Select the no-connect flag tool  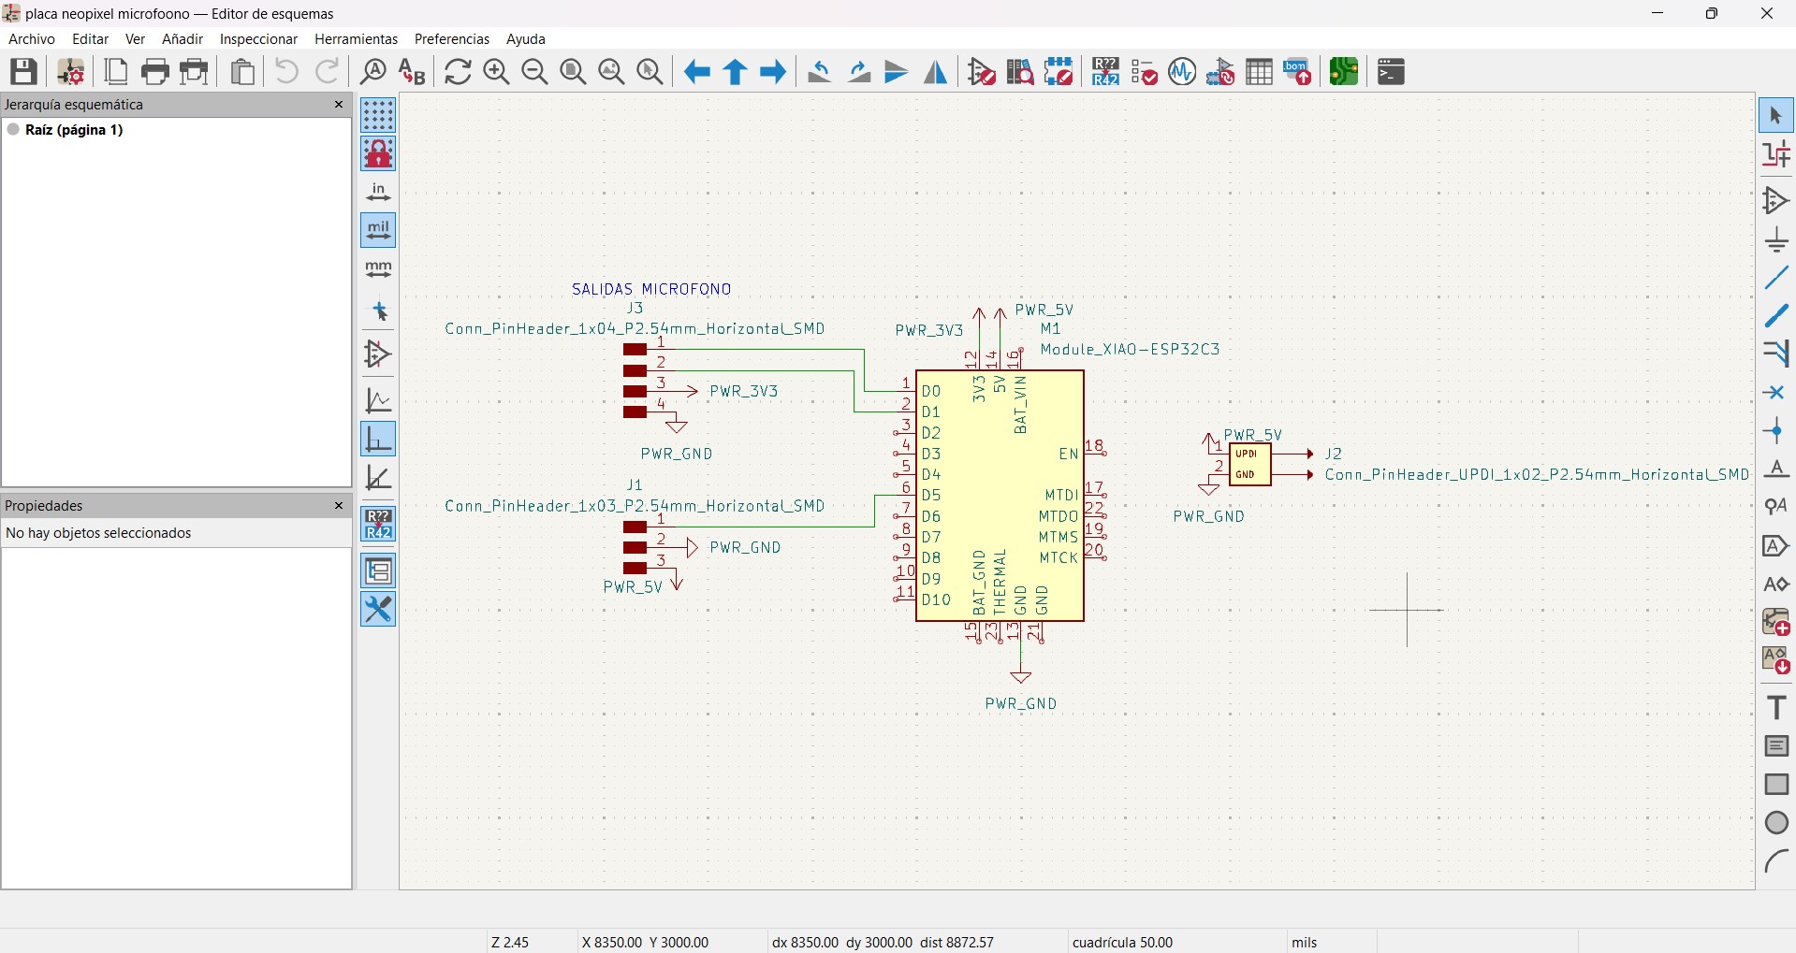click(1776, 393)
